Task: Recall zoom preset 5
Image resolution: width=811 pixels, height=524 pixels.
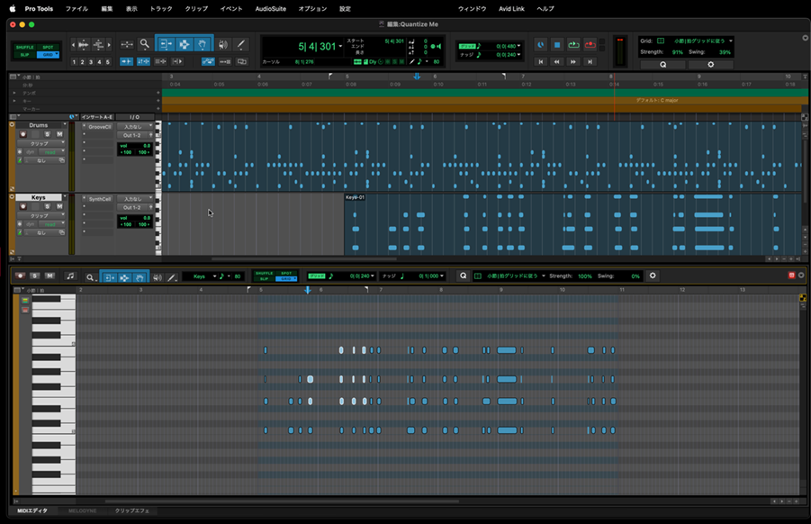Action: (108, 62)
